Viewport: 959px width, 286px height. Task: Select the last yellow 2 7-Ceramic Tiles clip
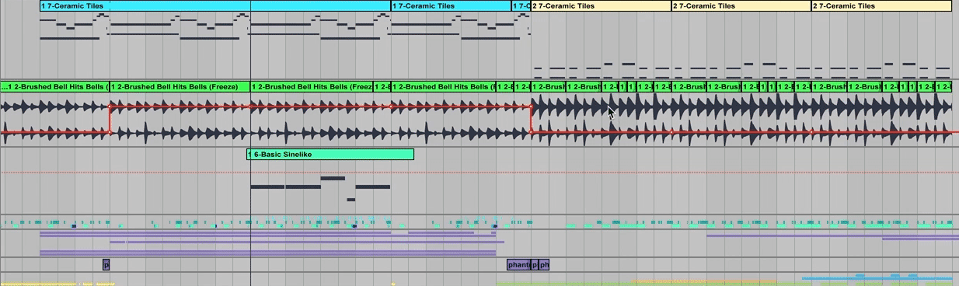[x=881, y=6]
